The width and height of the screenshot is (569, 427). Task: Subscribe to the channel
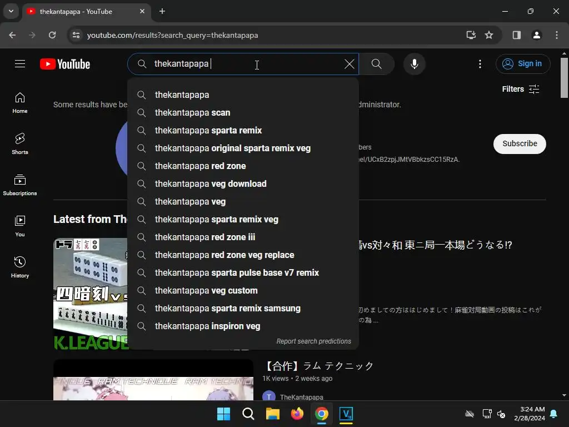tap(520, 144)
